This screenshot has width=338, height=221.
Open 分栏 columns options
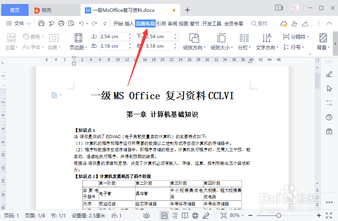(244, 42)
